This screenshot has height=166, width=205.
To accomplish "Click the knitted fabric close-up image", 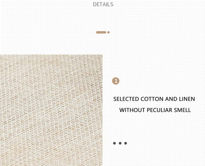I will [x=51, y=110].
